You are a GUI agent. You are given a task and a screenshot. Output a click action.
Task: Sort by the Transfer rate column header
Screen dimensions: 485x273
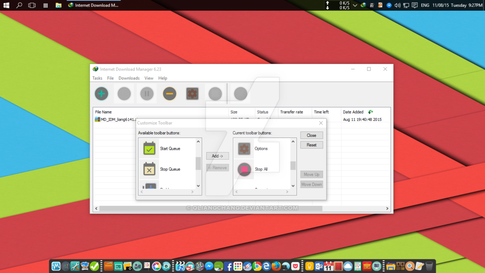(x=295, y=112)
